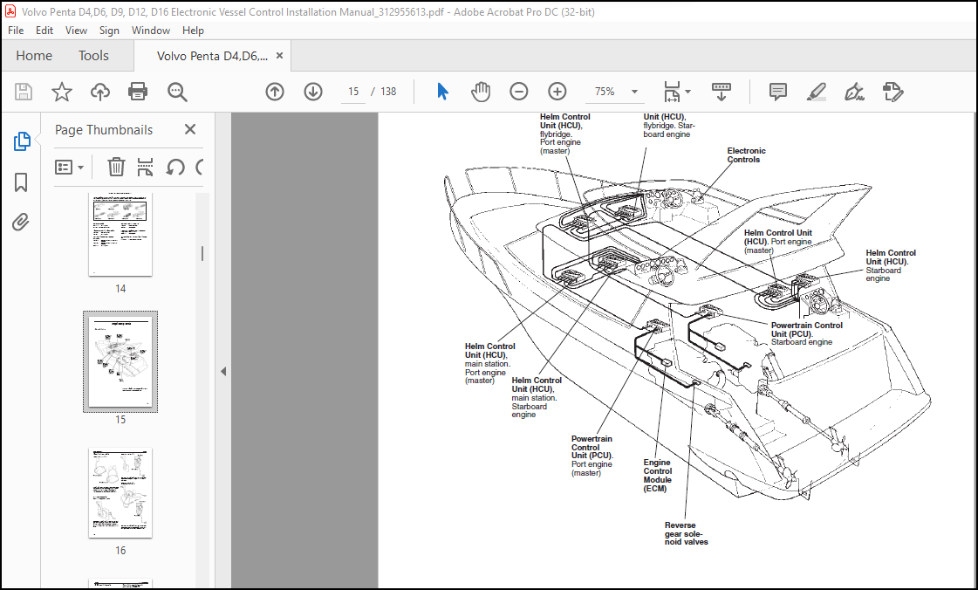978x590 pixels.
Task: Open the Fill and Sign pen tool
Action: [x=854, y=92]
